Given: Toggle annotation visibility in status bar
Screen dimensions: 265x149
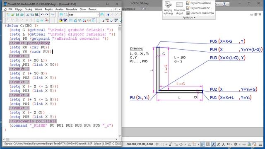Looking at the screenshot, I should pos(213,144).
